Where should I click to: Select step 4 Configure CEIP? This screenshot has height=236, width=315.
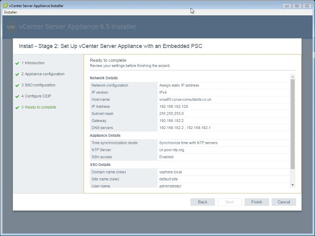(x=36, y=96)
